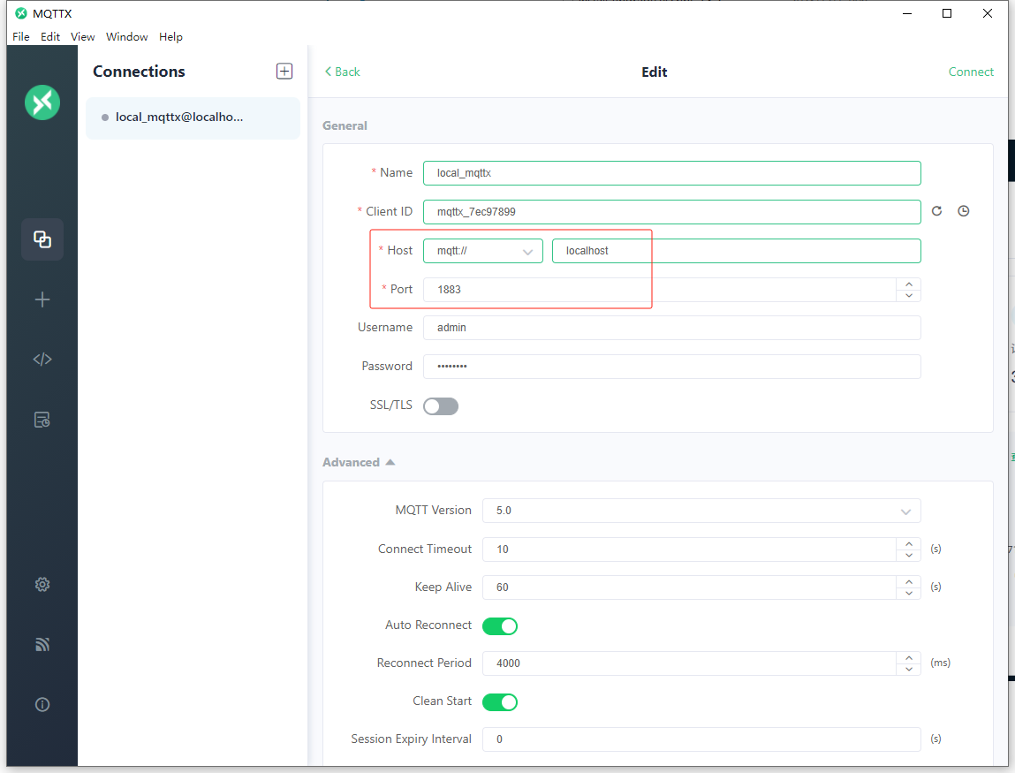Go Back from the Edit page
This screenshot has width=1015, height=773.
(343, 72)
